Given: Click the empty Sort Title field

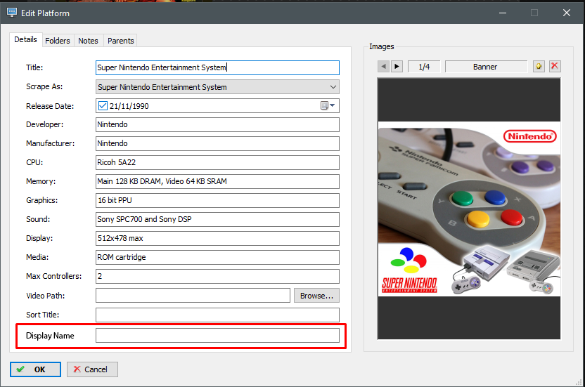Looking at the screenshot, I should (217, 315).
